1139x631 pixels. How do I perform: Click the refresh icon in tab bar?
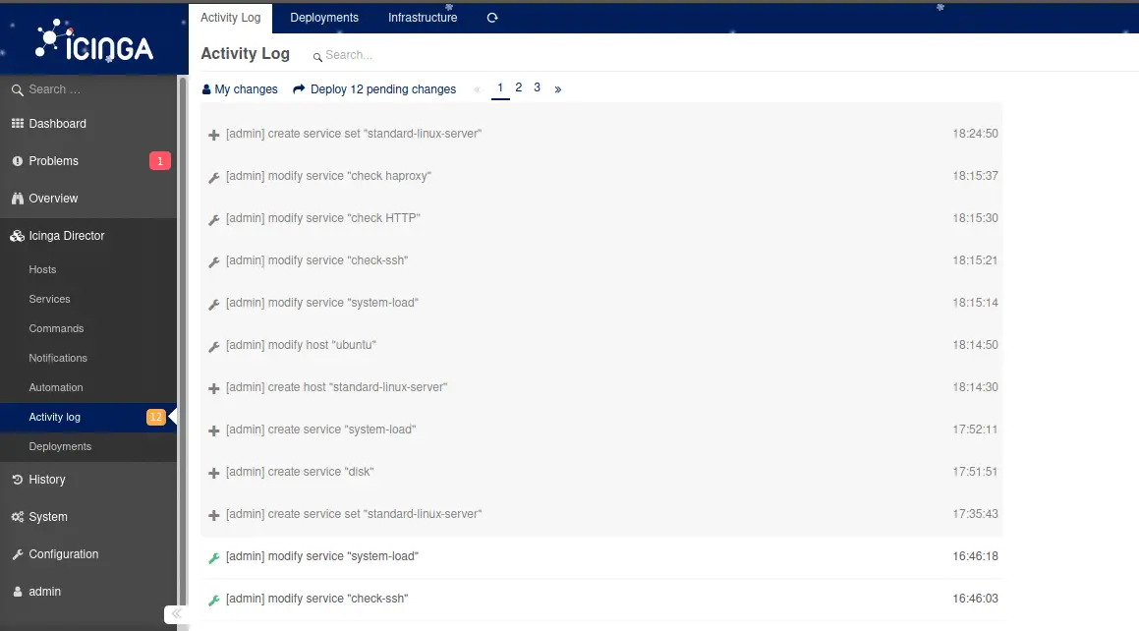click(492, 18)
